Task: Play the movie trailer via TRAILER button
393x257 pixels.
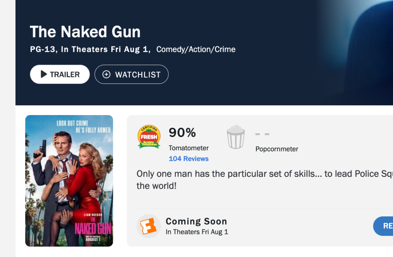Action: (x=60, y=74)
